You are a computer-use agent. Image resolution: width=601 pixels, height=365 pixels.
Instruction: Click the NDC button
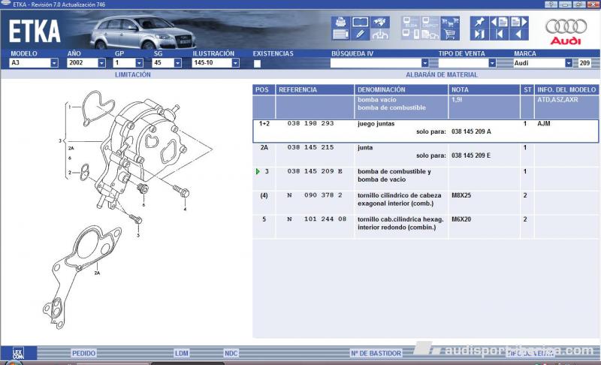pos(231,353)
